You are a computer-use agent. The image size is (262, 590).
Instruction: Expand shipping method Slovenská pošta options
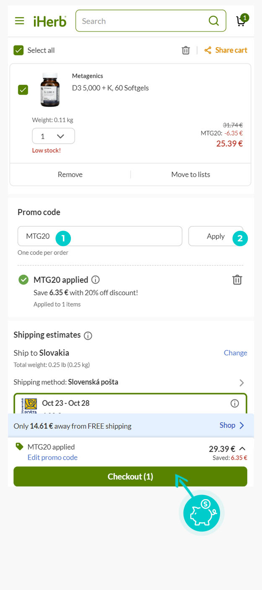pos(241,383)
